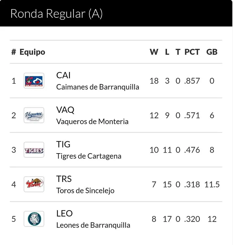The height and width of the screenshot is (245, 233).
Task: Select the Toros de Sincelejo logo
Action: [x=34, y=184]
